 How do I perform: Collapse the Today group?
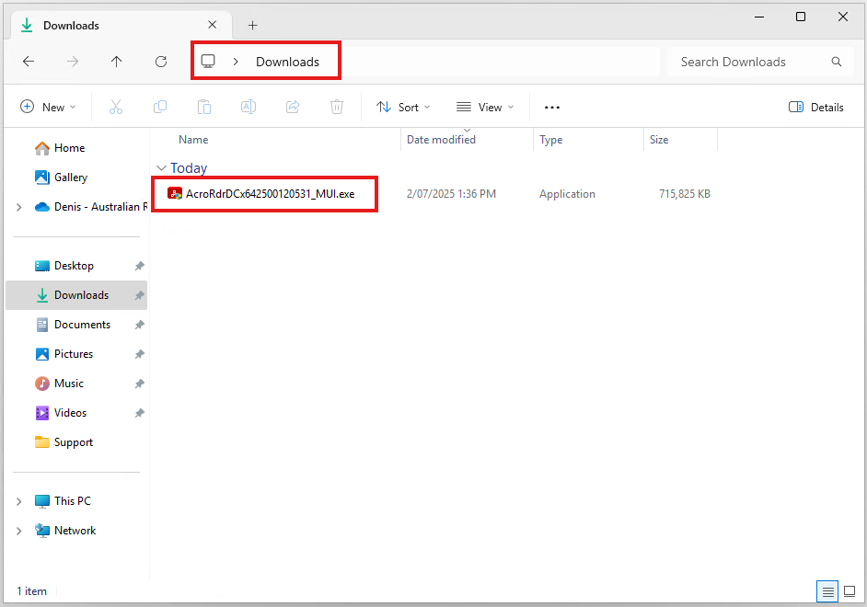pyautogui.click(x=162, y=168)
